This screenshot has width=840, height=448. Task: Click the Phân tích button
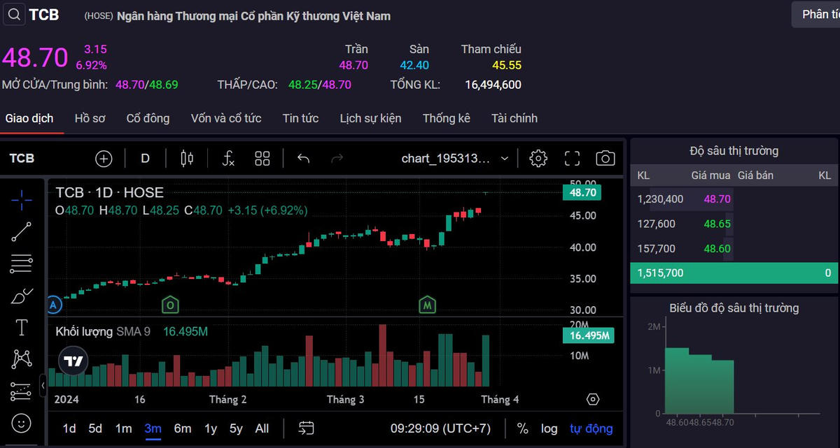point(819,15)
